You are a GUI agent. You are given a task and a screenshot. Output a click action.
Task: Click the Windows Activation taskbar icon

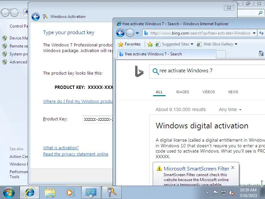pyautogui.click(x=112, y=192)
